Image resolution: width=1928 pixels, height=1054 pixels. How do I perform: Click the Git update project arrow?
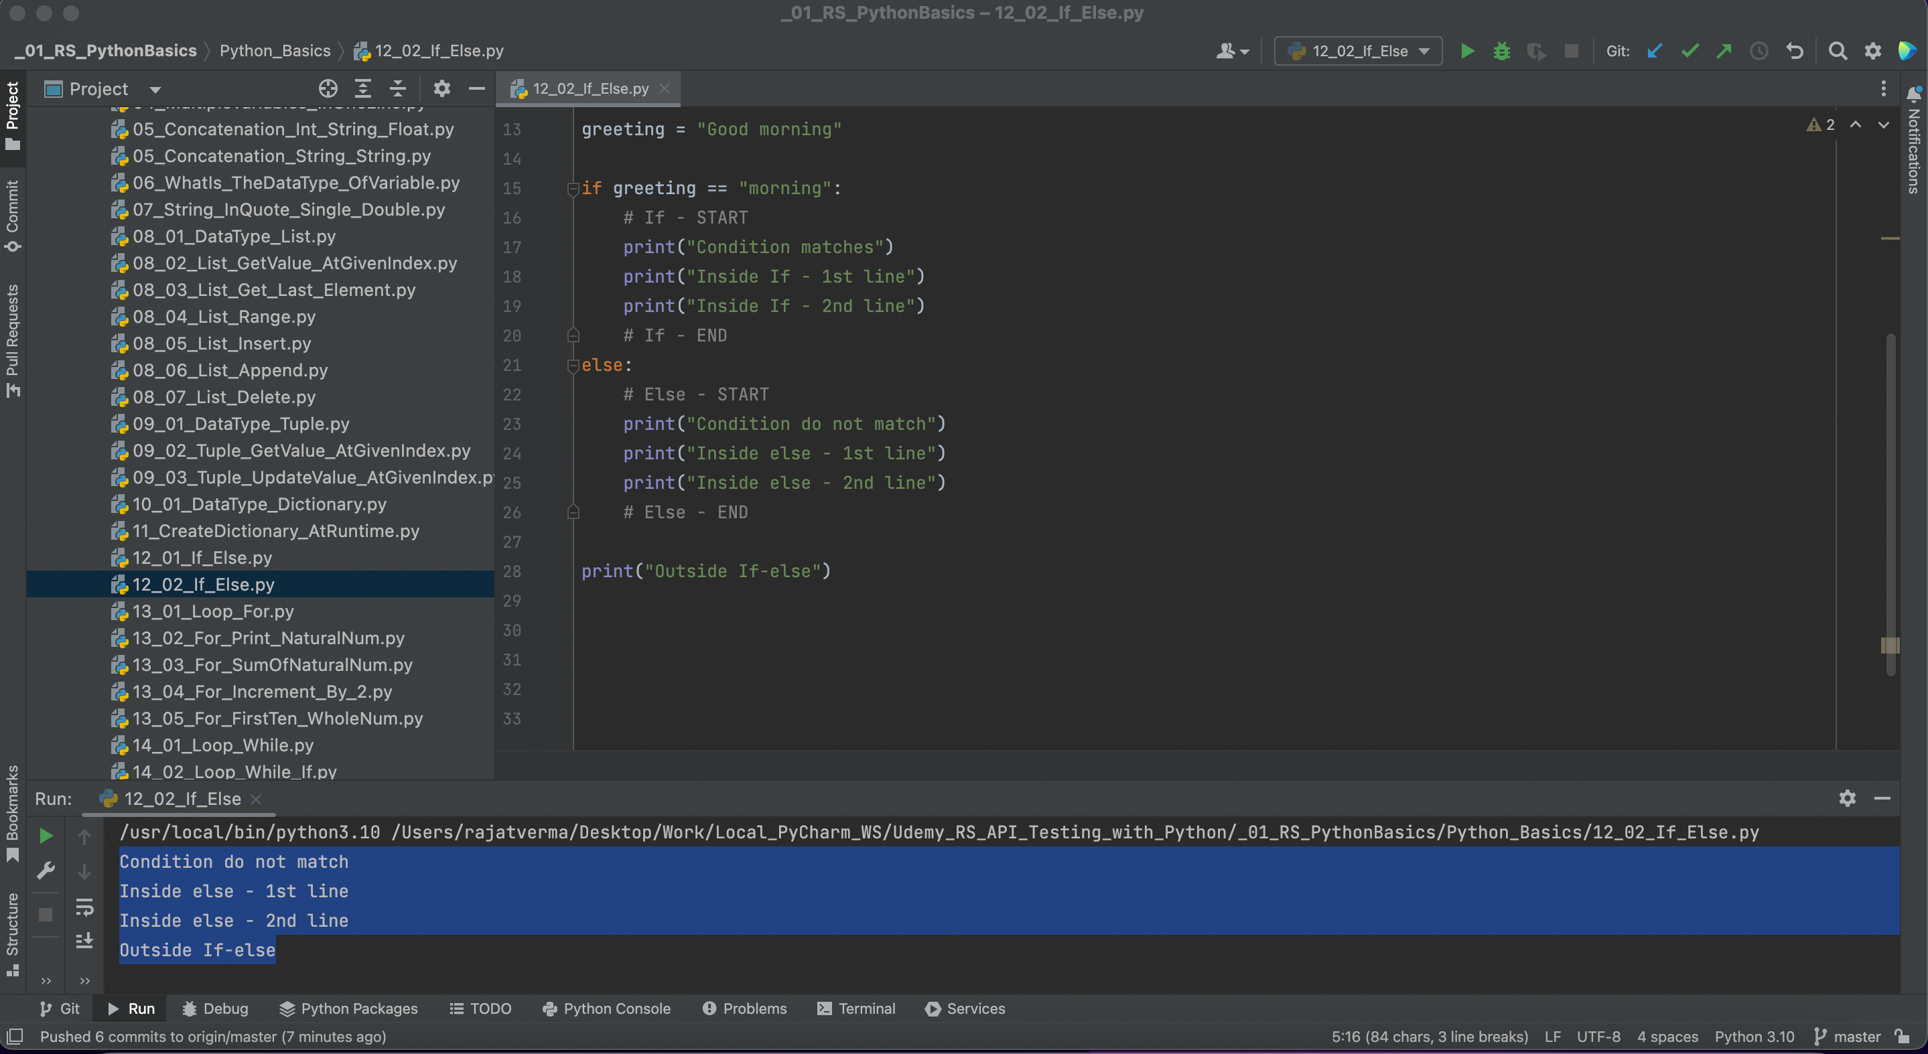tap(1655, 51)
